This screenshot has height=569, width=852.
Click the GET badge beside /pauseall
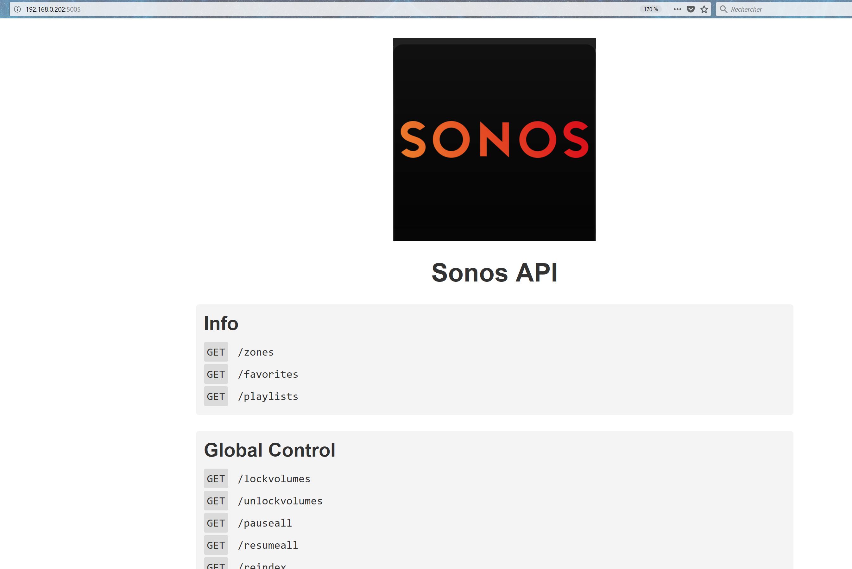(x=216, y=523)
